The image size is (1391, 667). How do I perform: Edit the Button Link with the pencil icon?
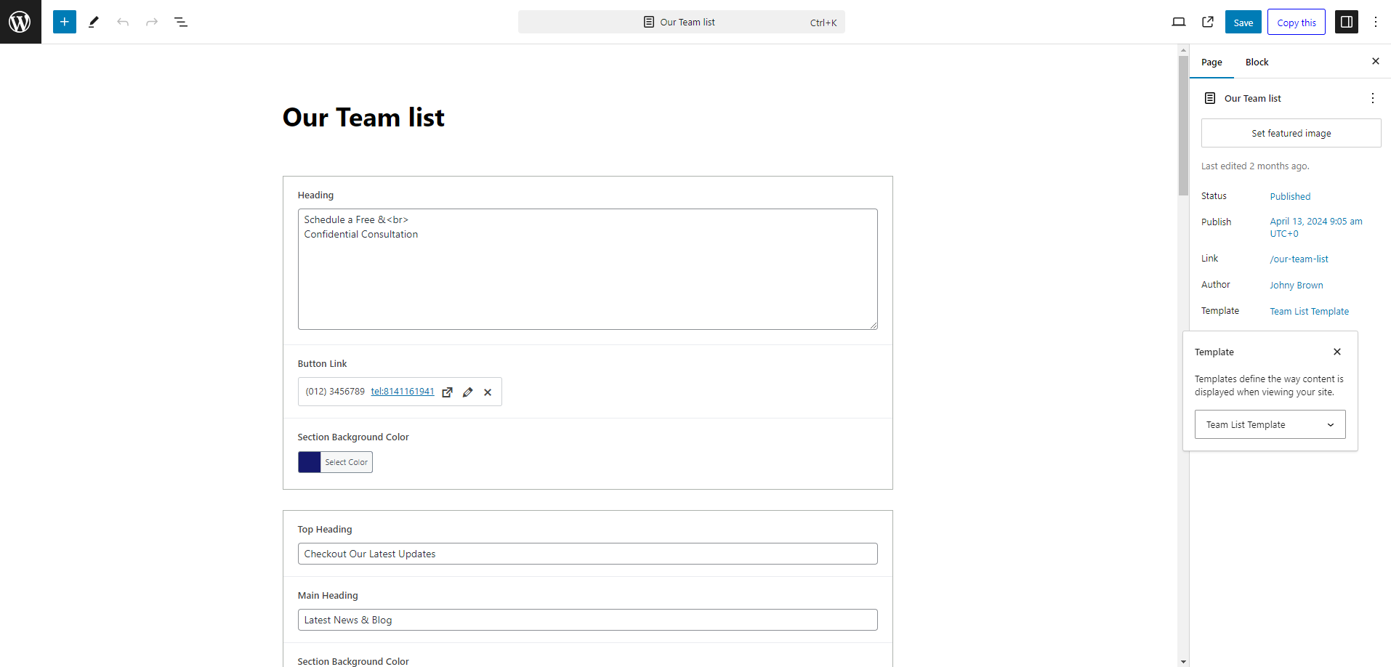(x=467, y=392)
